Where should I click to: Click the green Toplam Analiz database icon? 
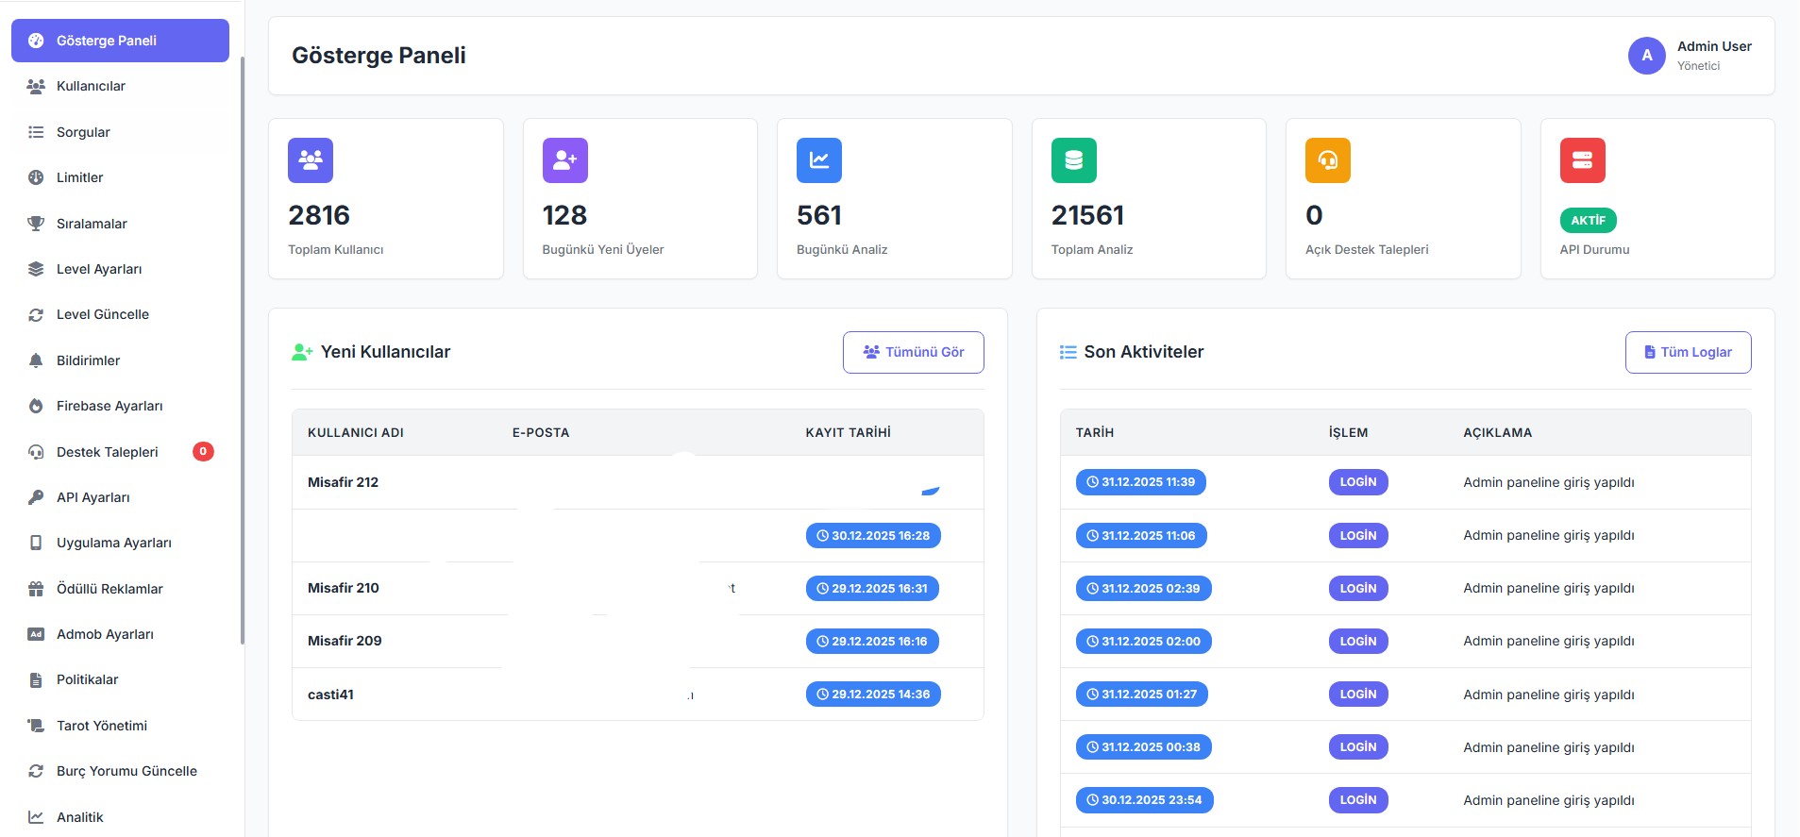pyautogui.click(x=1073, y=160)
